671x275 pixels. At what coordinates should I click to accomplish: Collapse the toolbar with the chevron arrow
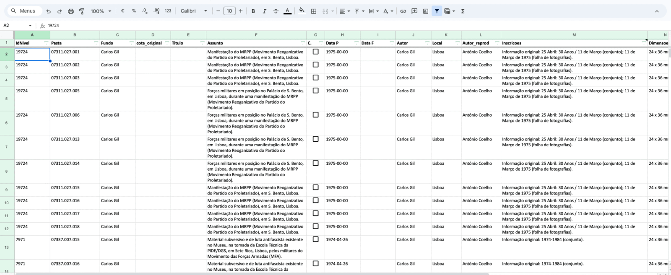tap(657, 11)
